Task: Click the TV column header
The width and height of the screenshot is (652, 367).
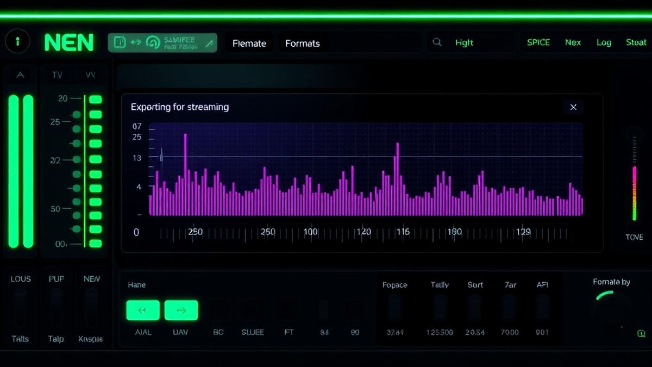Action: coord(57,76)
